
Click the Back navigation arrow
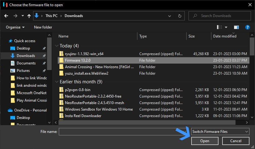coord(6,16)
